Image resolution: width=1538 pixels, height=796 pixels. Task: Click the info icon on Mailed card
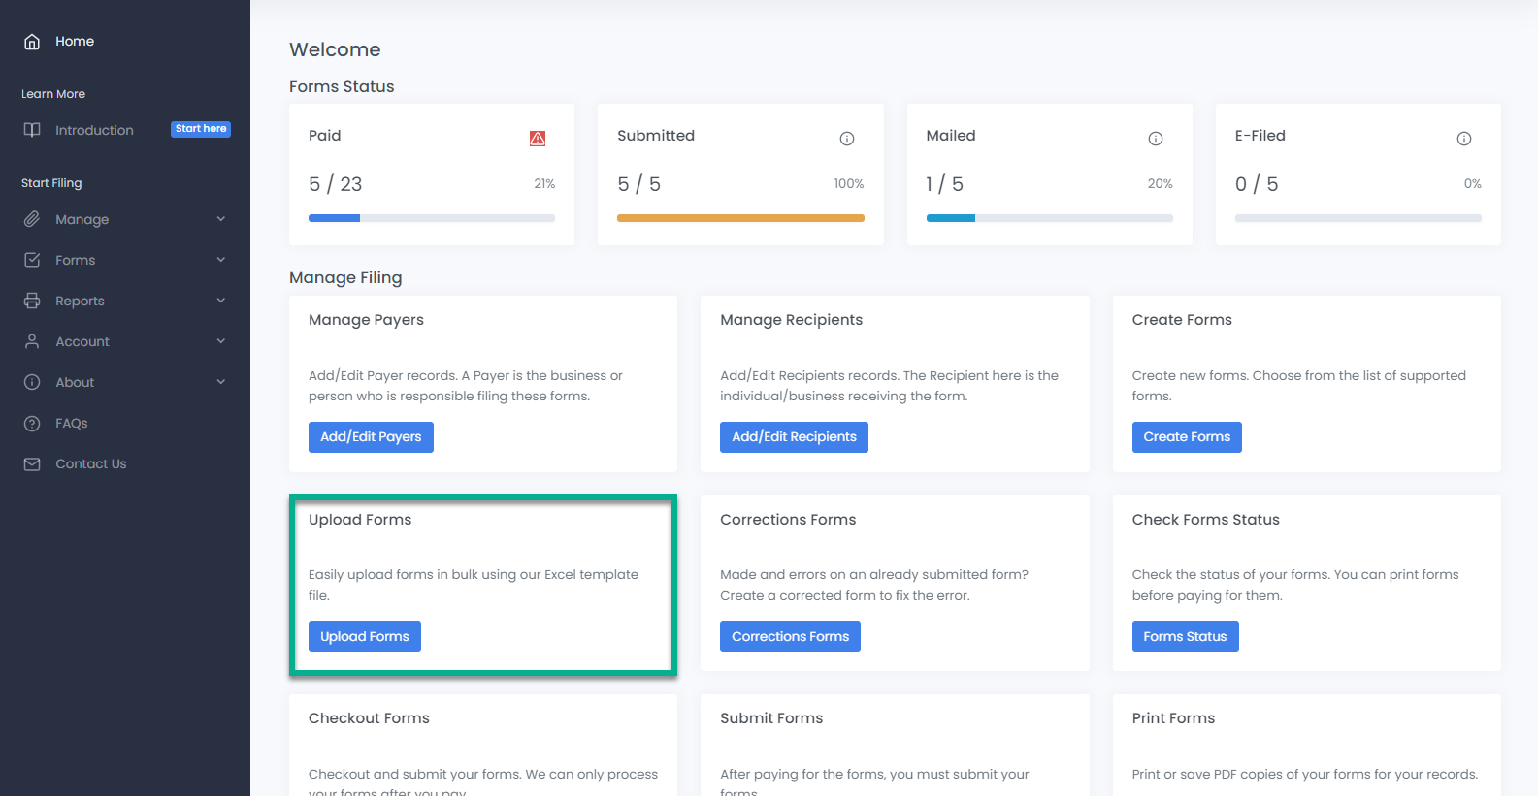pyautogui.click(x=1155, y=139)
